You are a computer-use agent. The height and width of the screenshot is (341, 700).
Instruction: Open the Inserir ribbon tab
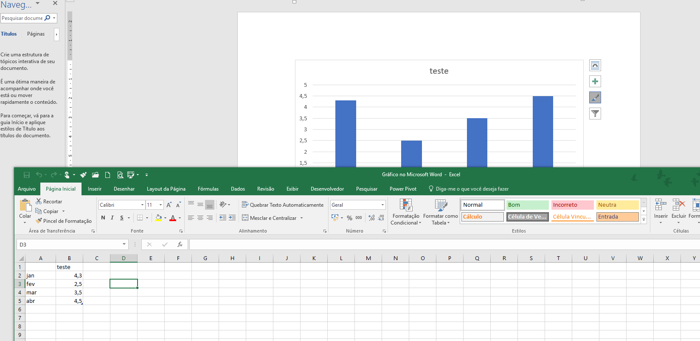point(95,189)
